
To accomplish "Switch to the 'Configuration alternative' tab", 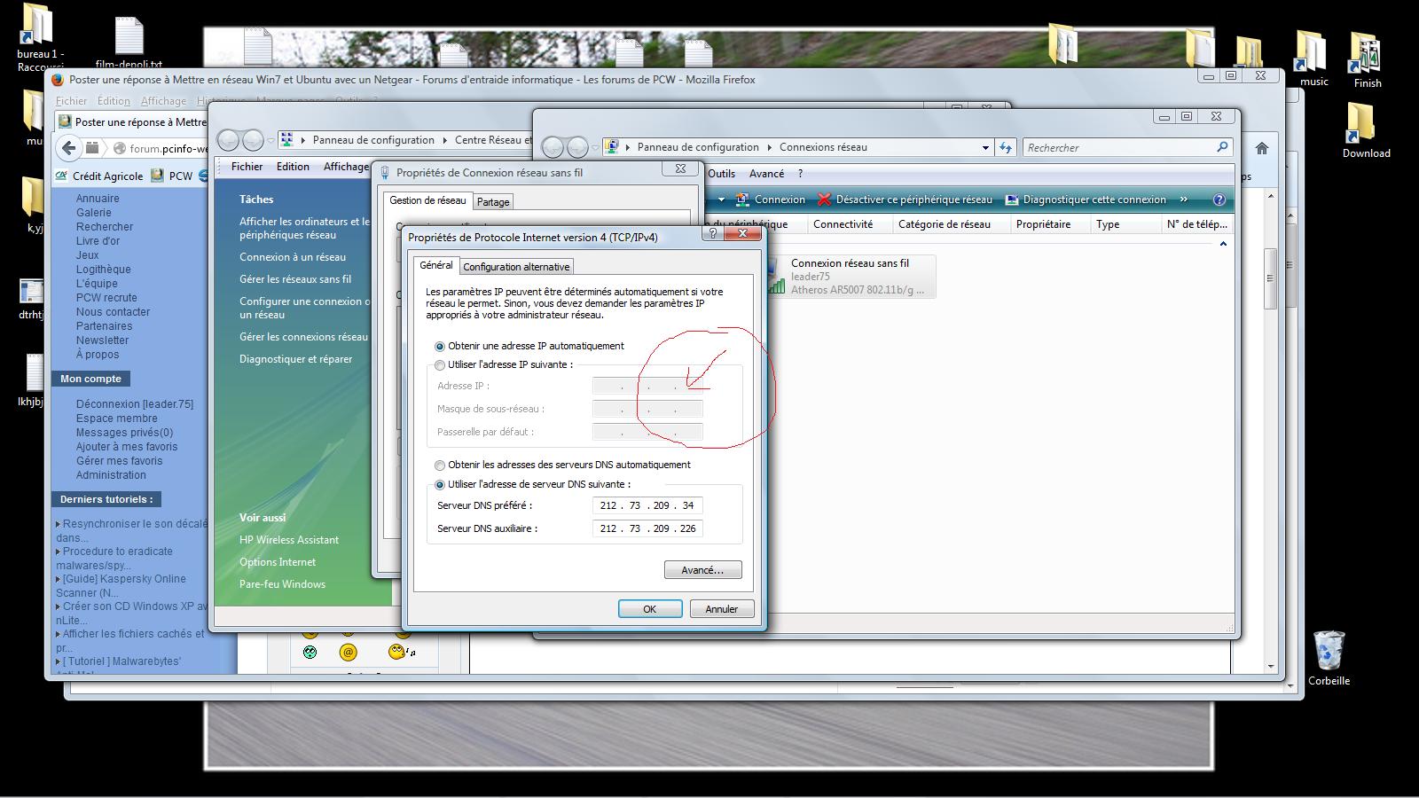I will point(516,267).
